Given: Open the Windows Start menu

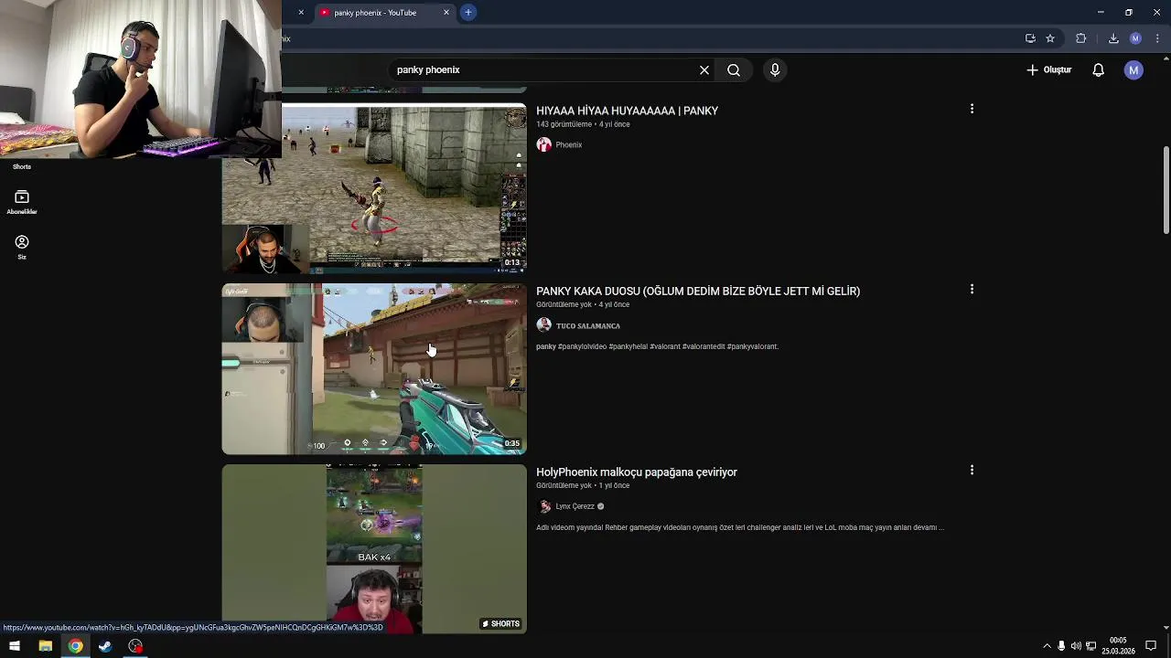Looking at the screenshot, I should [15, 646].
